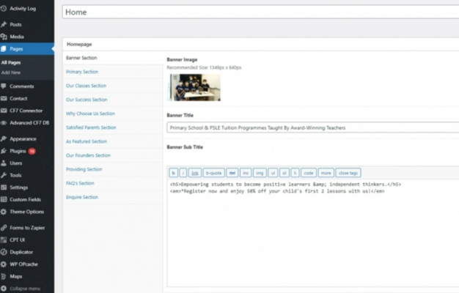Open the Users menu
Viewport: 459px width, 293px height.
click(15, 163)
